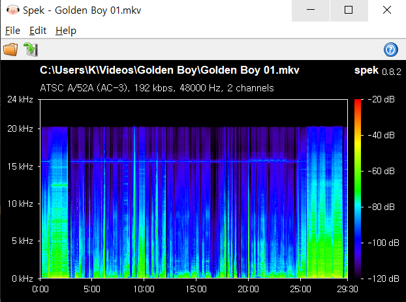Maximize the Spek window
Screen dimensions: 406x302
349,10
